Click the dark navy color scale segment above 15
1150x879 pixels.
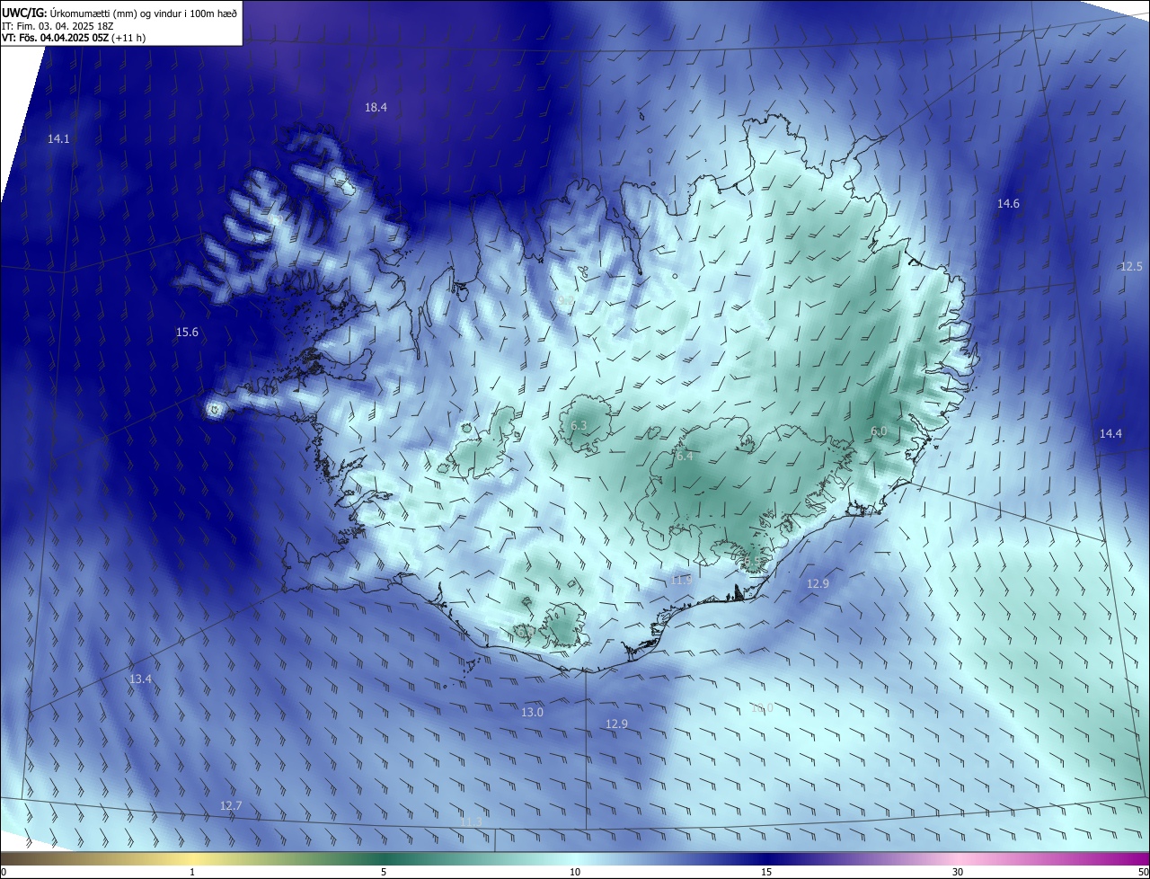pyautogui.click(x=766, y=859)
